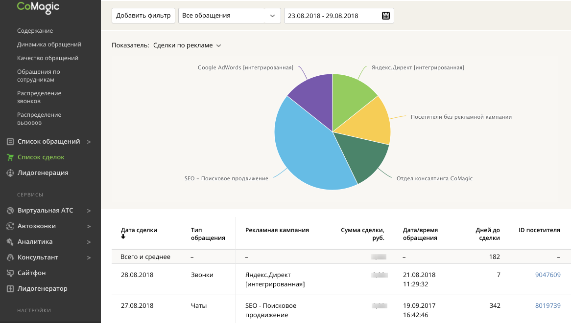Click the Яндекс.Директ [интегрированная] chart label
This screenshot has height=323, width=571.
pyautogui.click(x=418, y=67)
